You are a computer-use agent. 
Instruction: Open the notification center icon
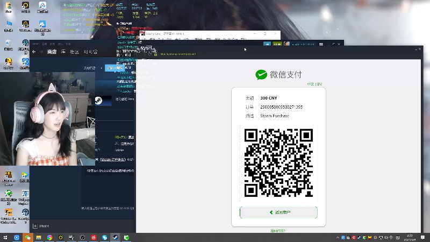coord(422,238)
